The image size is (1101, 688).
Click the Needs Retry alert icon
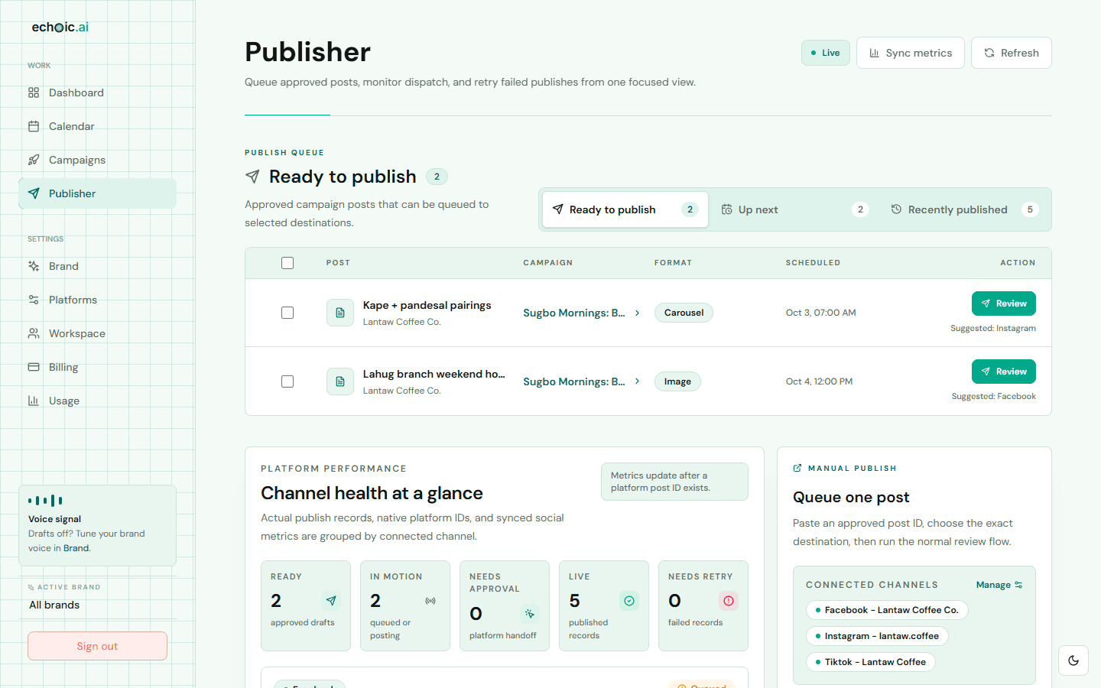(729, 601)
